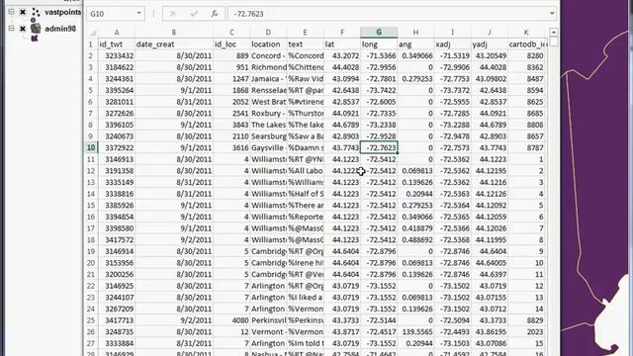The height and width of the screenshot is (356, 633).
Task: Click cell with id_loc 1247
Action: click(x=231, y=79)
